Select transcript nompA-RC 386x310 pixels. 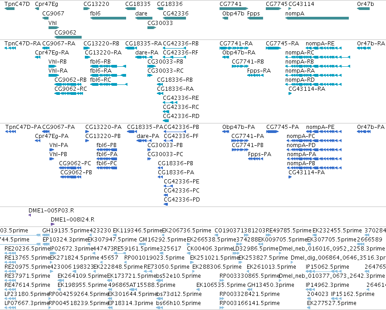tap(300, 53)
